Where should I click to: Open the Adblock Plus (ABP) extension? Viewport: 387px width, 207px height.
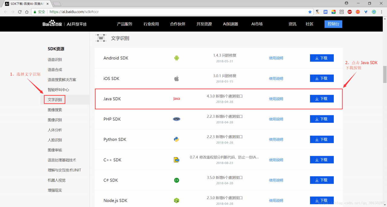(350, 12)
